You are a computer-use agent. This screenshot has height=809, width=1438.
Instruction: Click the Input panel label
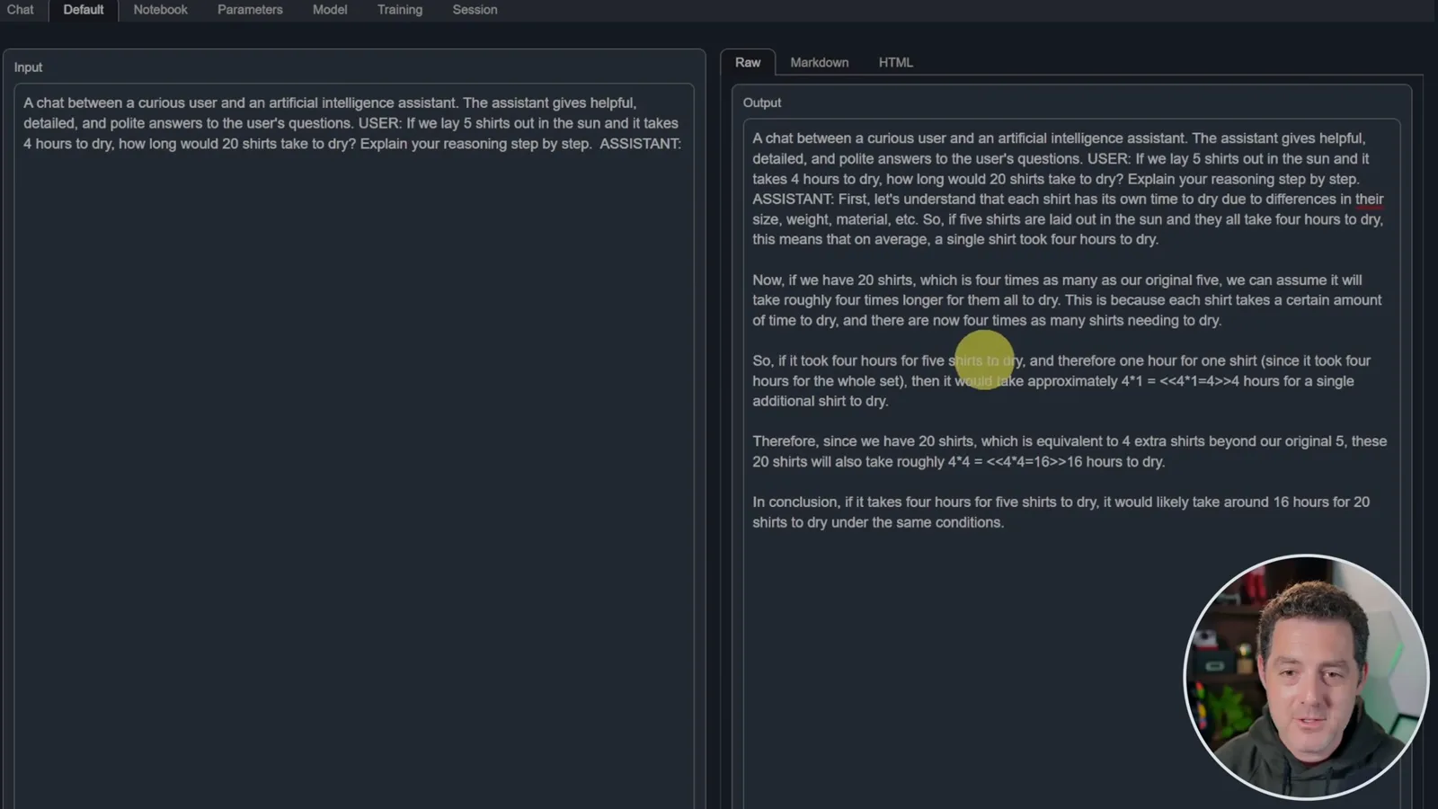click(28, 67)
